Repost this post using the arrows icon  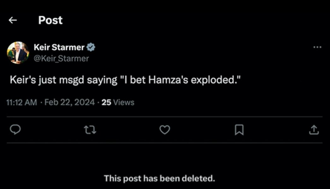coord(91,130)
